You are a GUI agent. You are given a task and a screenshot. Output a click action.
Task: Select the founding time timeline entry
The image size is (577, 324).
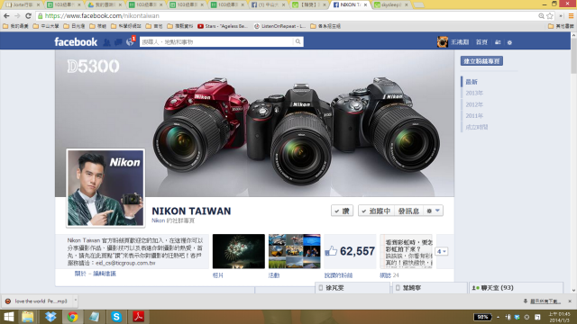tap(477, 127)
